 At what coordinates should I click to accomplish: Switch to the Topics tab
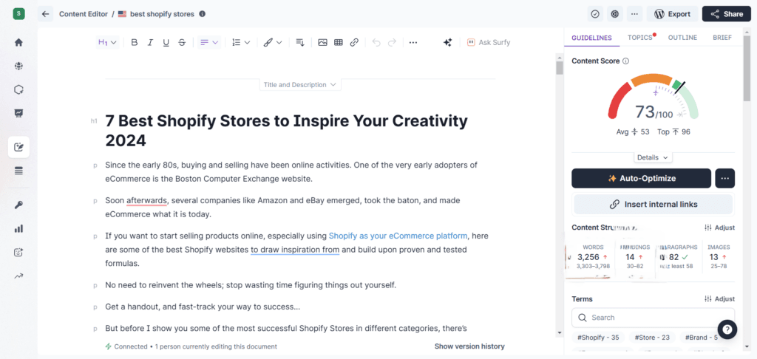pyautogui.click(x=640, y=38)
